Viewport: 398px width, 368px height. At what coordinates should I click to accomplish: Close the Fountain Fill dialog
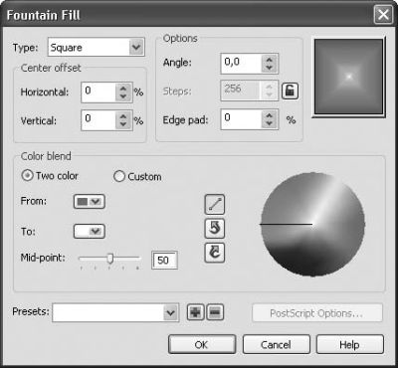[x=383, y=15]
